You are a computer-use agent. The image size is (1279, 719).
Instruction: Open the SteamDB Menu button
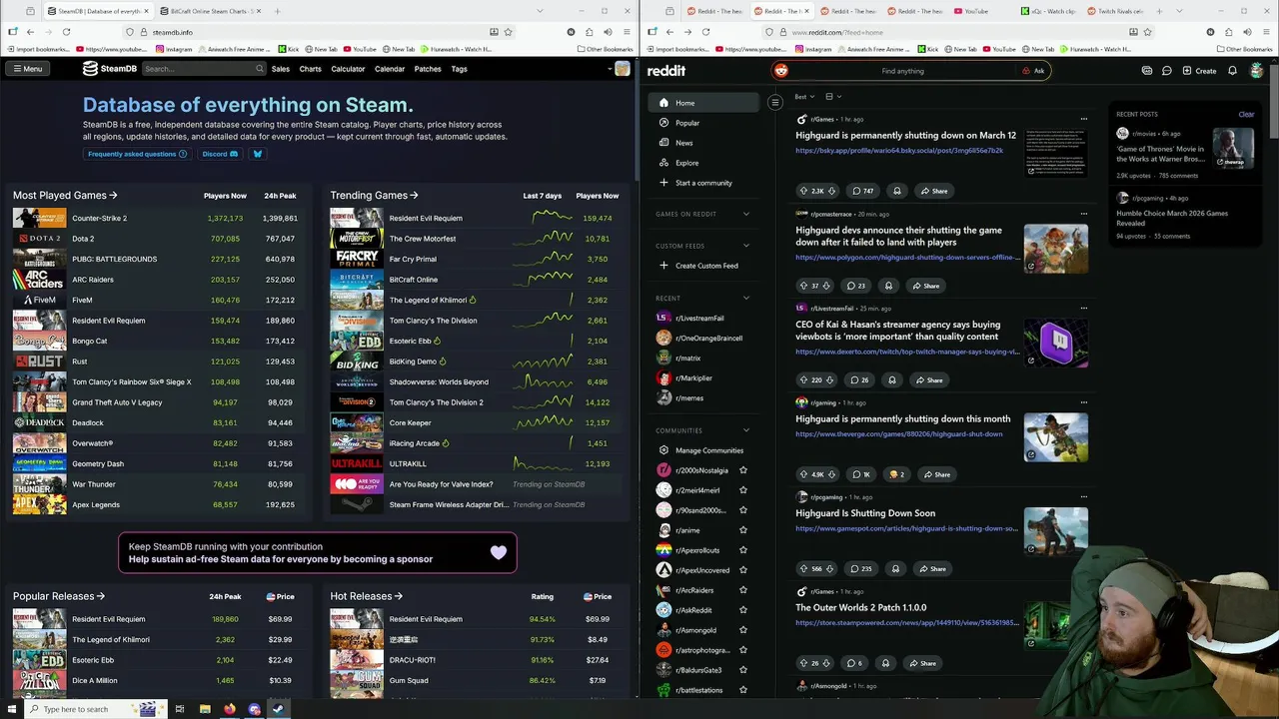point(27,69)
